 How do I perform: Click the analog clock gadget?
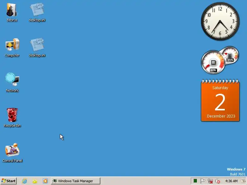pyautogui.click(x=220, y=21)
